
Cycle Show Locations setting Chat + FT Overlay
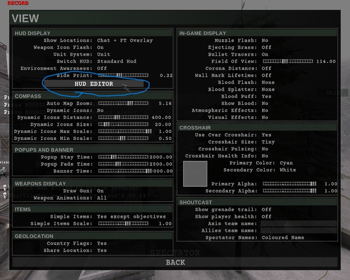coord(125,40)
